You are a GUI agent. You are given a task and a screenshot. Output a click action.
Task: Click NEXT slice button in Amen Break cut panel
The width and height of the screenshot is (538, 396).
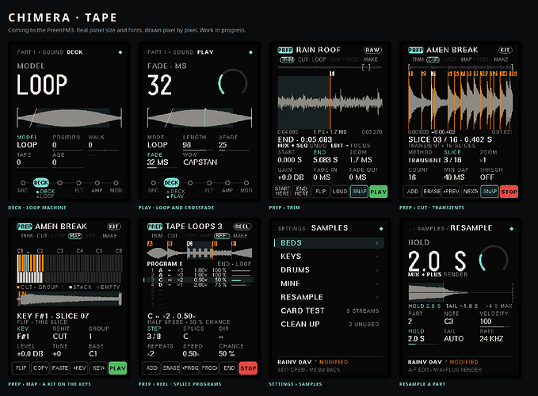[470, 192]
